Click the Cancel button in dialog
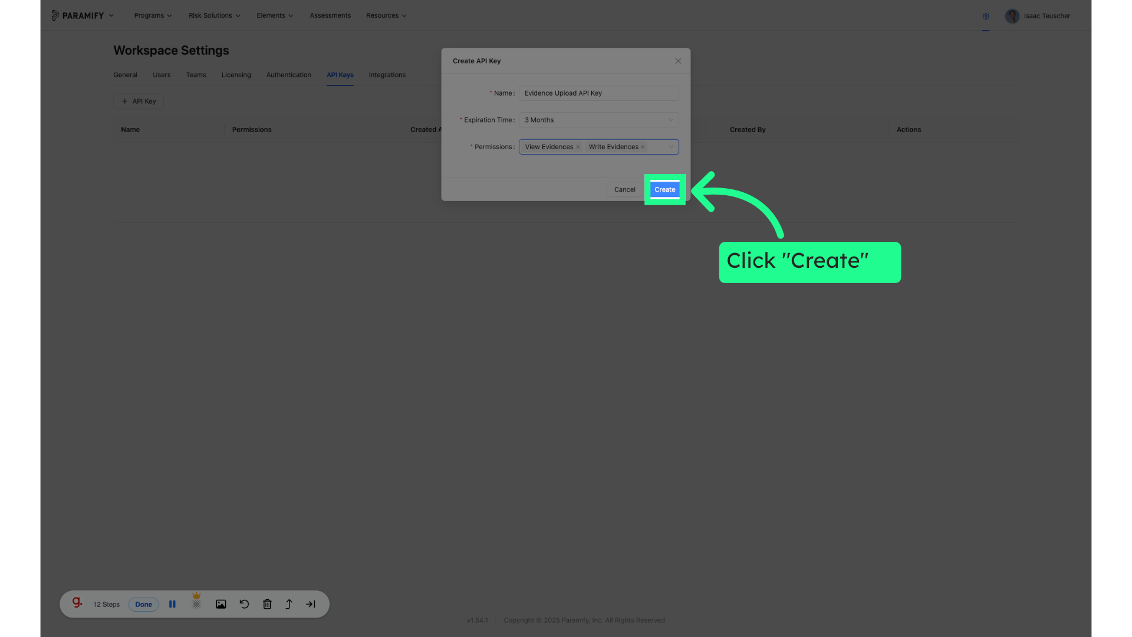Image resolution: width=1132 pixels, height=637 pixels. [x=624, y=190]
